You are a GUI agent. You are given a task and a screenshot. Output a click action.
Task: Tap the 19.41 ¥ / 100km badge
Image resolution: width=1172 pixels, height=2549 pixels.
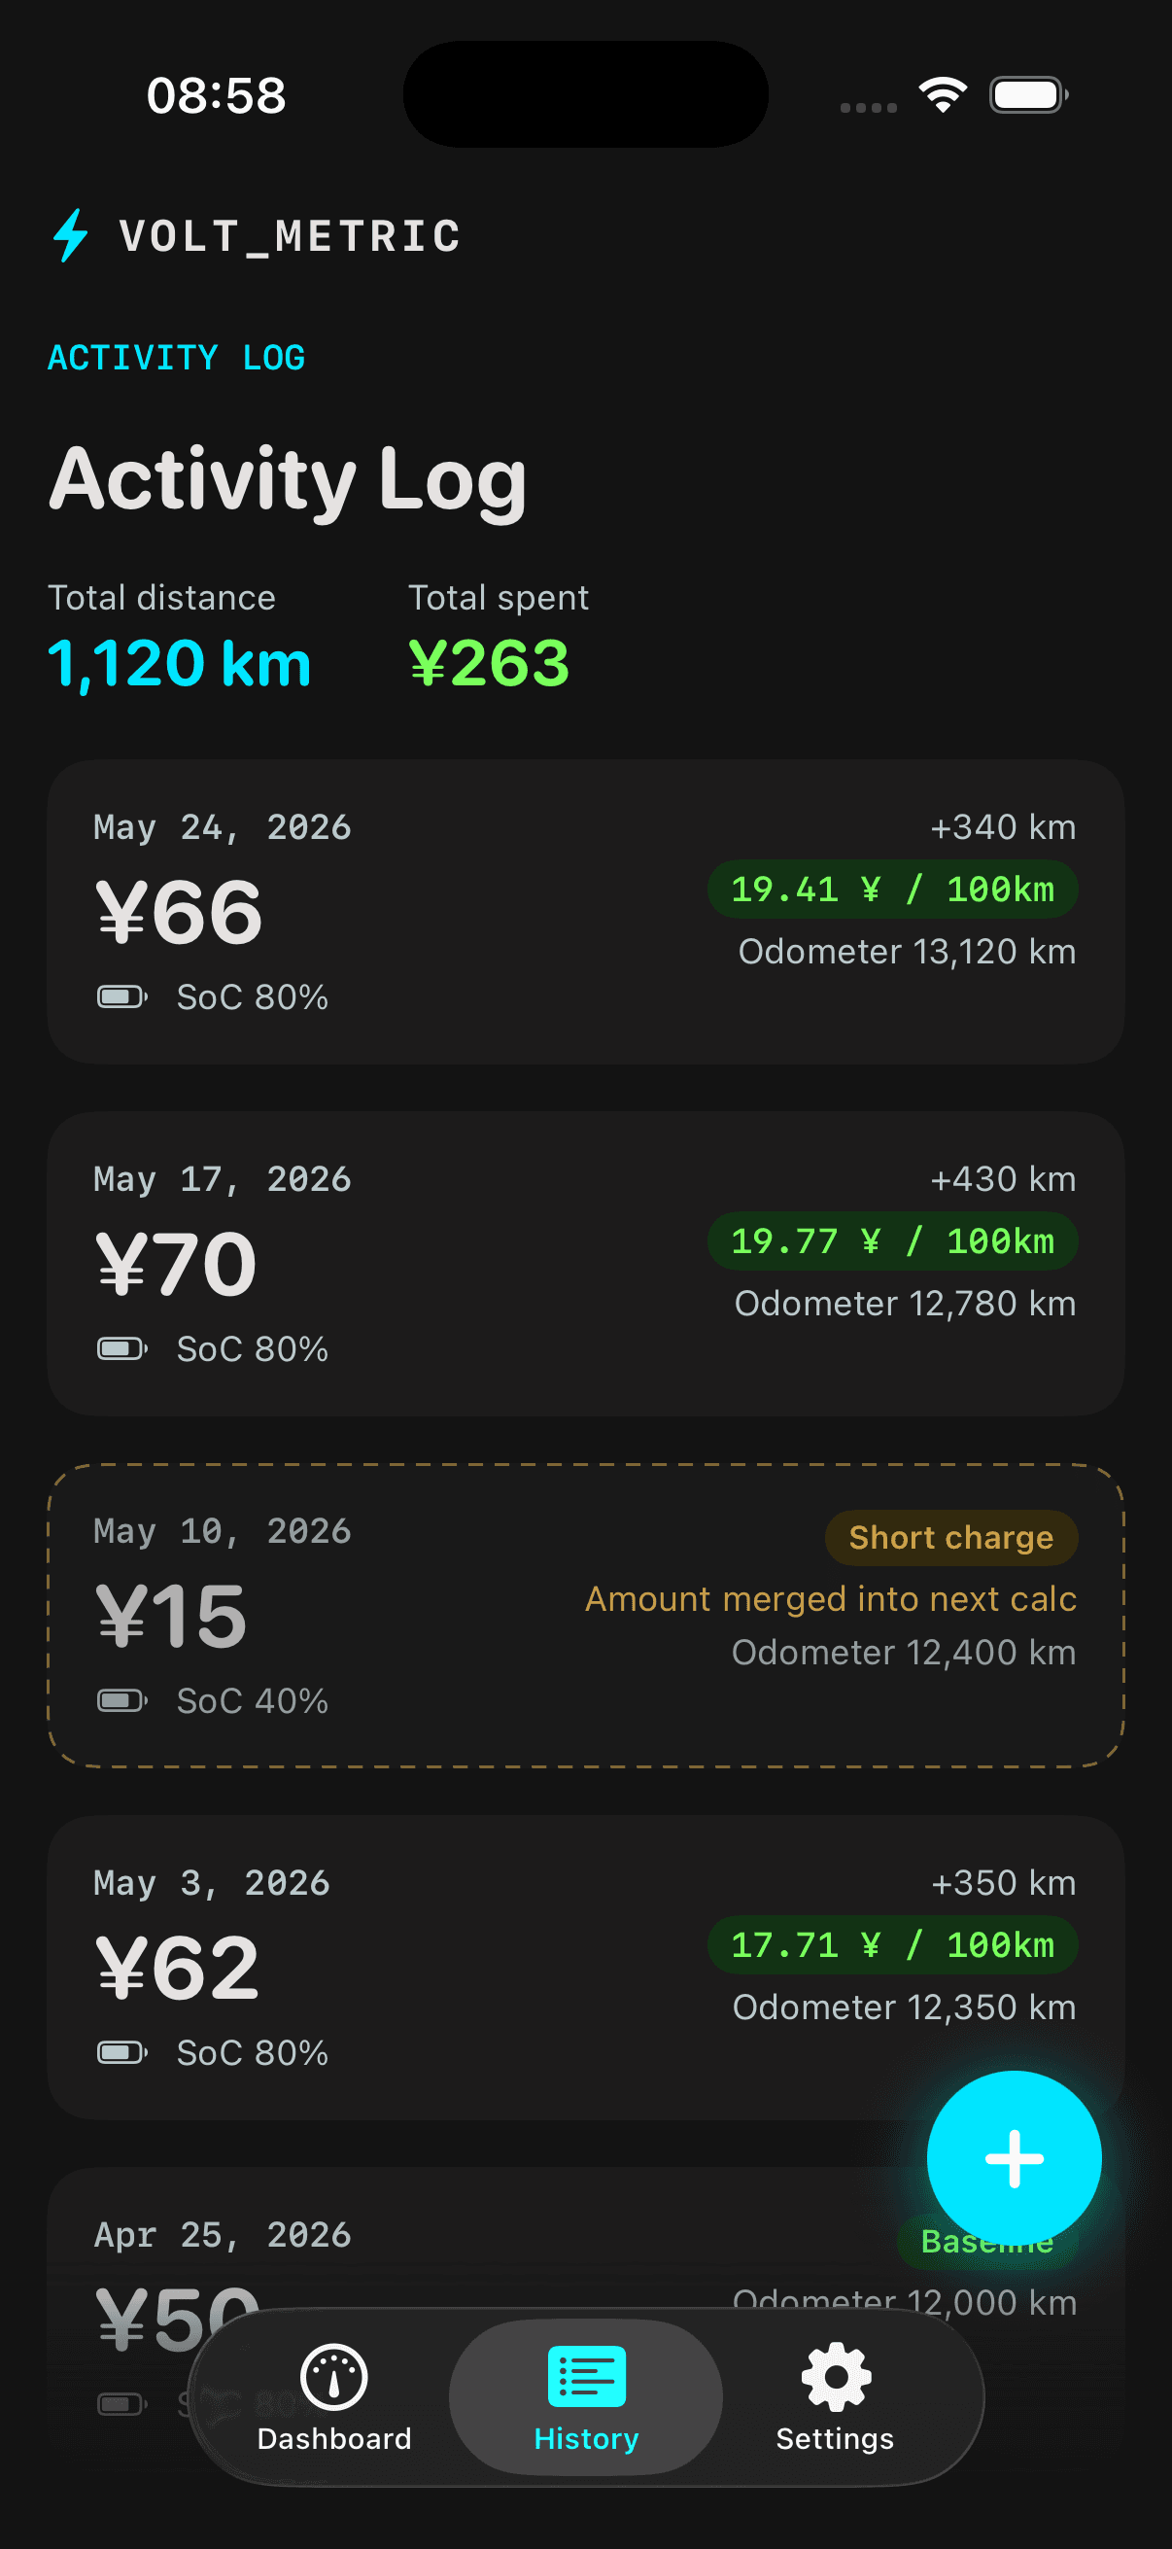[892, 889]
